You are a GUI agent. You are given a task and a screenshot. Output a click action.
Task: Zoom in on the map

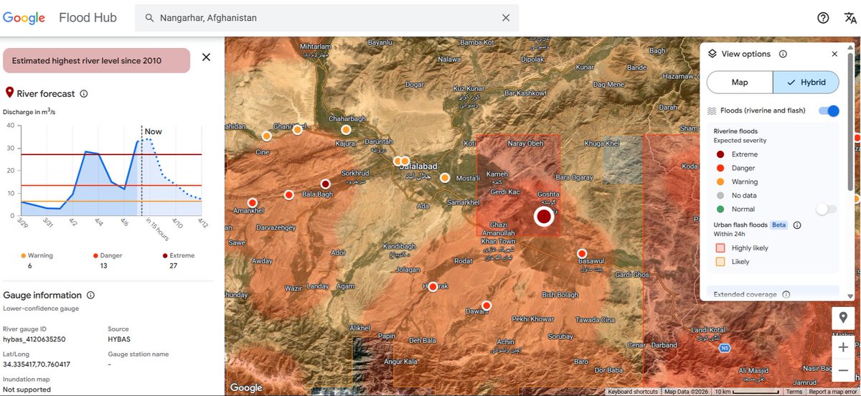[843, 347]
